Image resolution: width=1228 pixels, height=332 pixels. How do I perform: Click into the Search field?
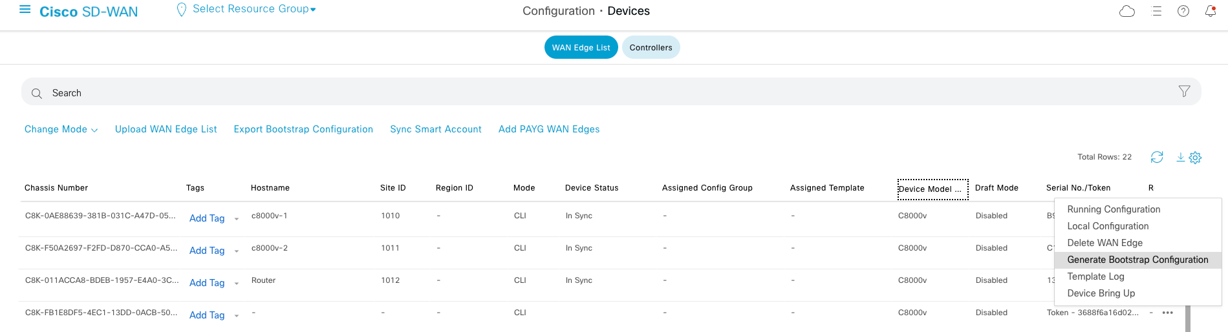click(582, 92)
